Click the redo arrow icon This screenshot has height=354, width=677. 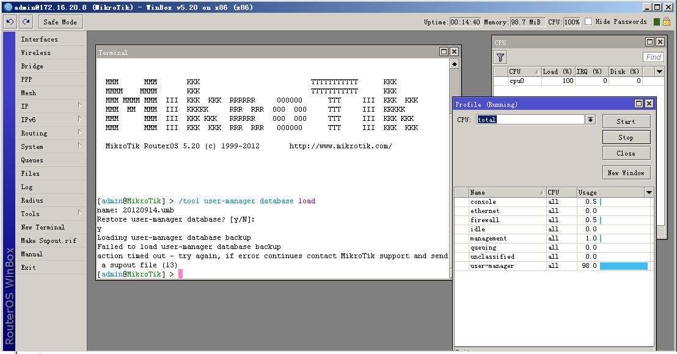pos(26,21)
